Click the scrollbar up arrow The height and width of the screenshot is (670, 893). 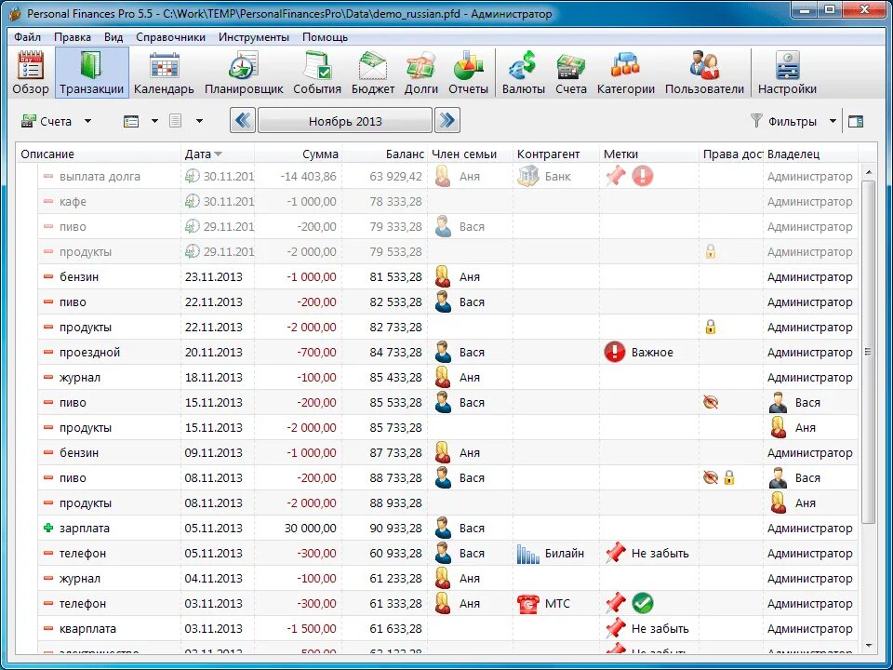pos(868,171)
